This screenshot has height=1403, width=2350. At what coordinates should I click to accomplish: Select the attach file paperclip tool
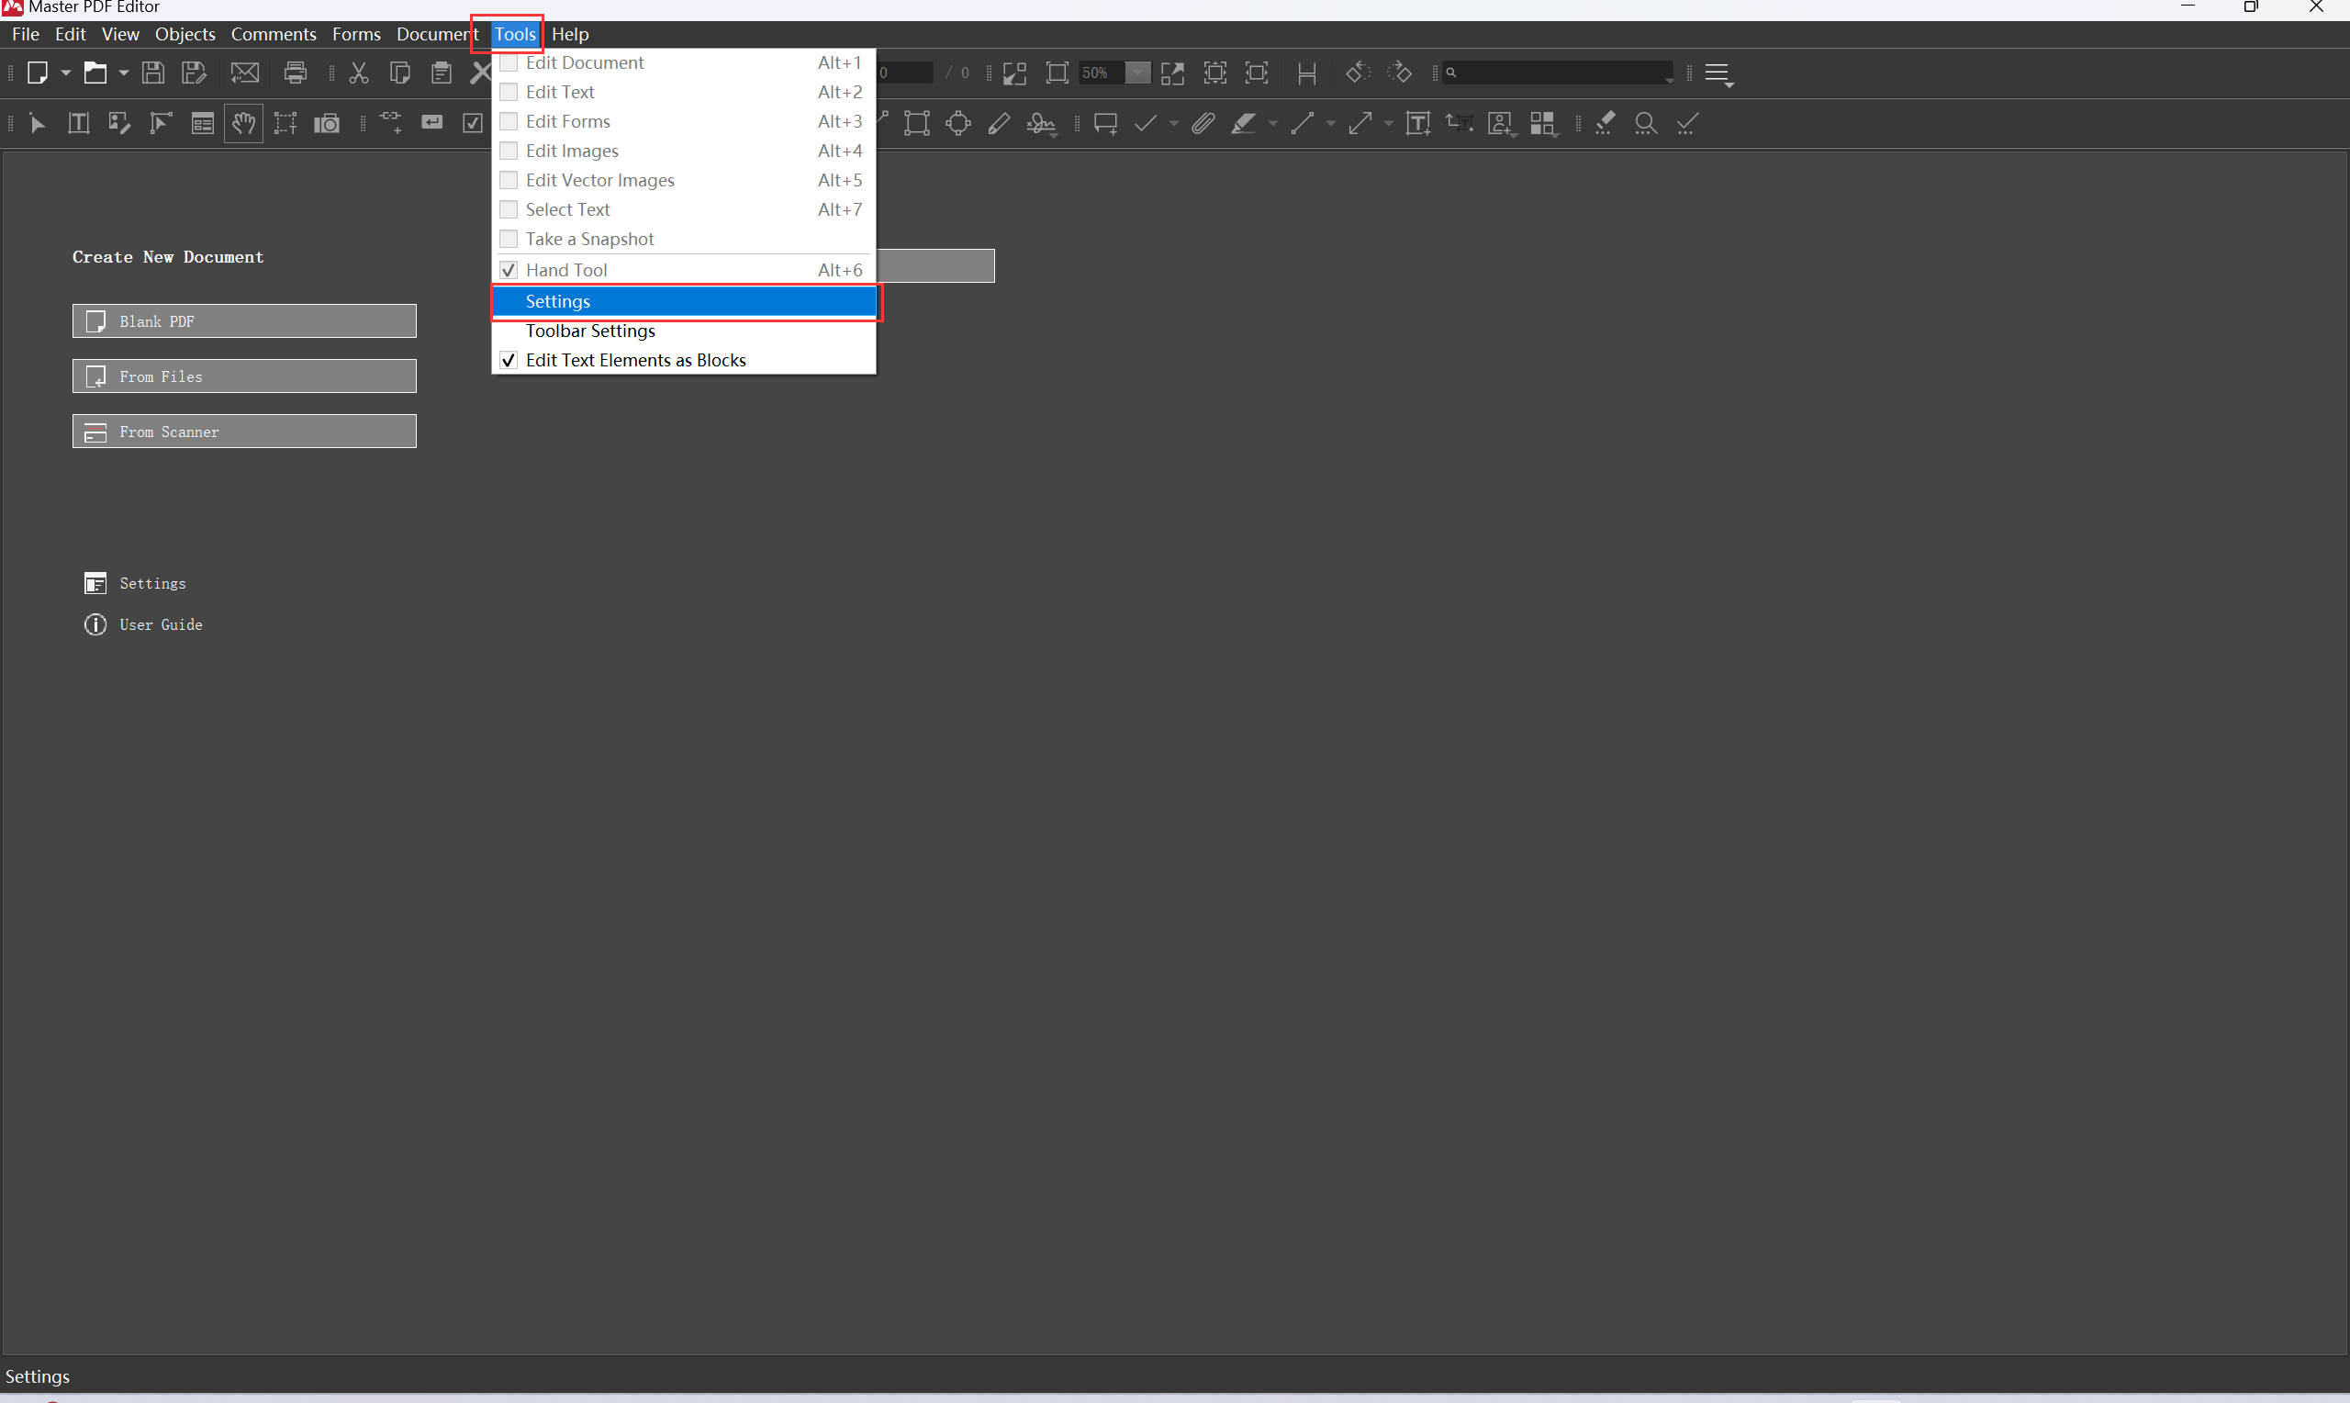click(1202, 124)
